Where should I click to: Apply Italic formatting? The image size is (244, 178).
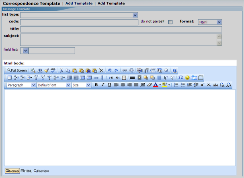coord(103,85)
